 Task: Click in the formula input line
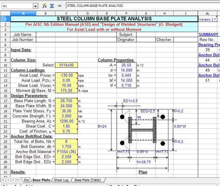point(143,6)
